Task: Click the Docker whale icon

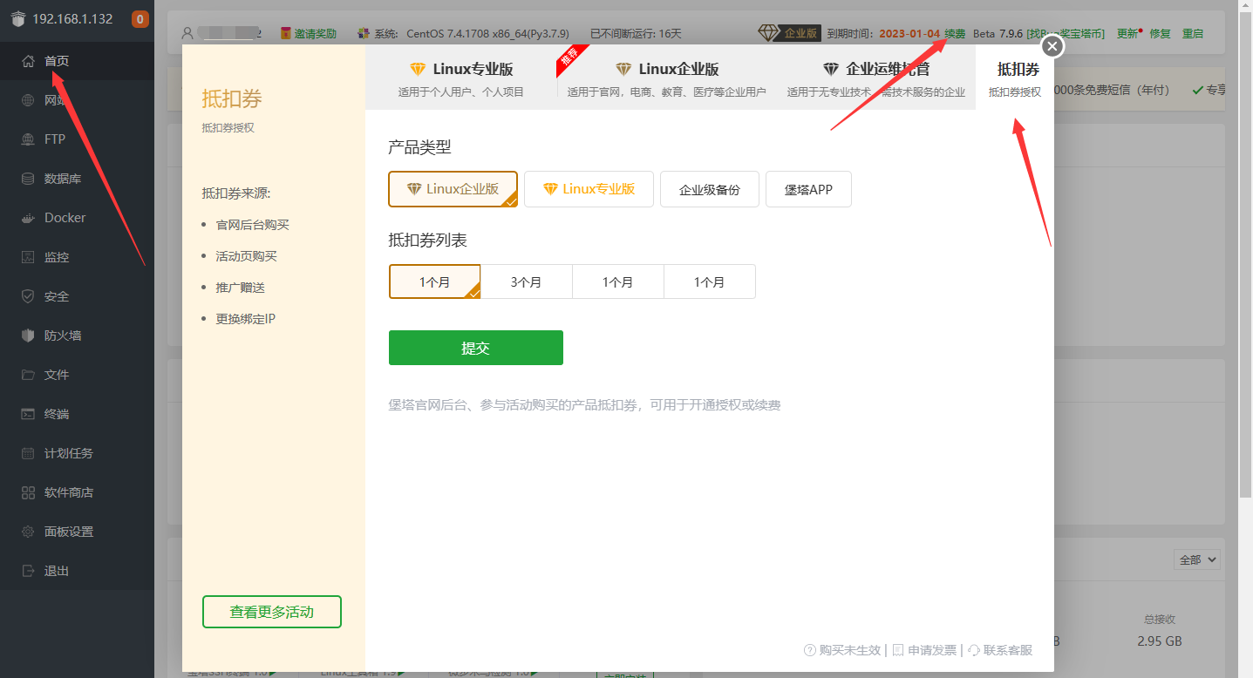Action: [x=28, y=218]
